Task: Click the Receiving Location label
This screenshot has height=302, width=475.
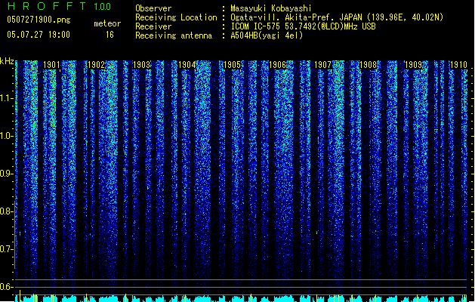Action: (x=176, y=17)
